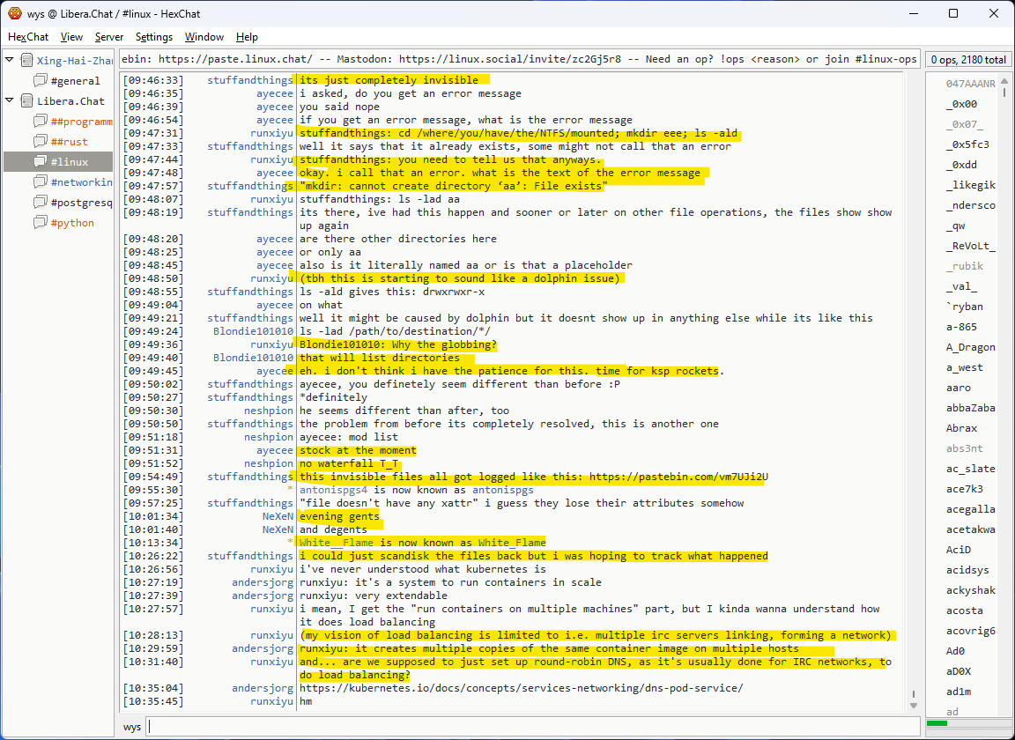The height and width of the screenshot is (740, 1015).
Task: Click the #networking channel chat icon
Action: [x=41, y=182]
